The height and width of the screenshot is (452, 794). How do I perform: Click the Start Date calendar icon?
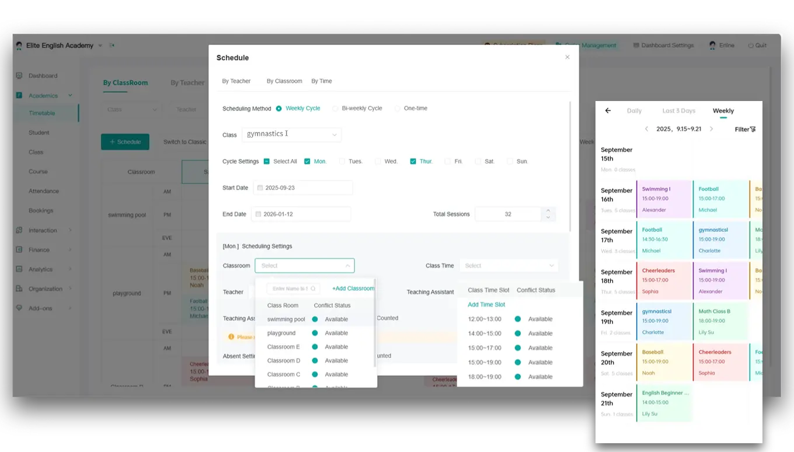(260, 188)
